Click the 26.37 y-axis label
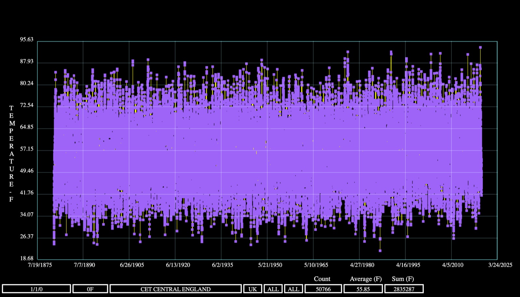The width and height of the screenshot is (520, 297). click(x=27, y=236)
